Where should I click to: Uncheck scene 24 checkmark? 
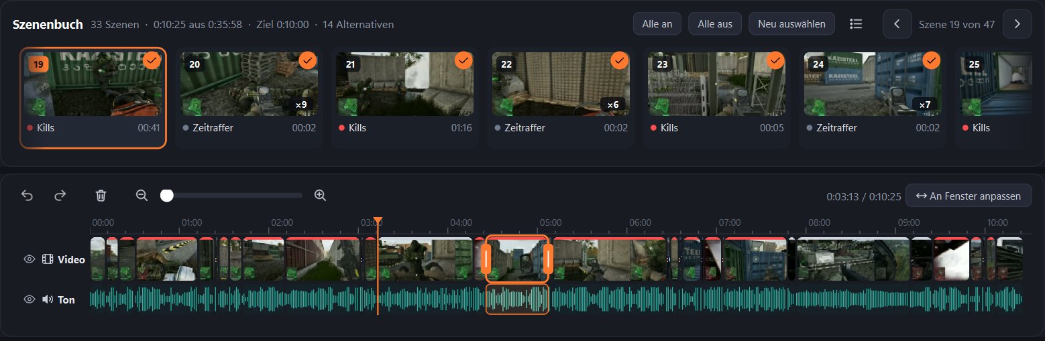932,60
